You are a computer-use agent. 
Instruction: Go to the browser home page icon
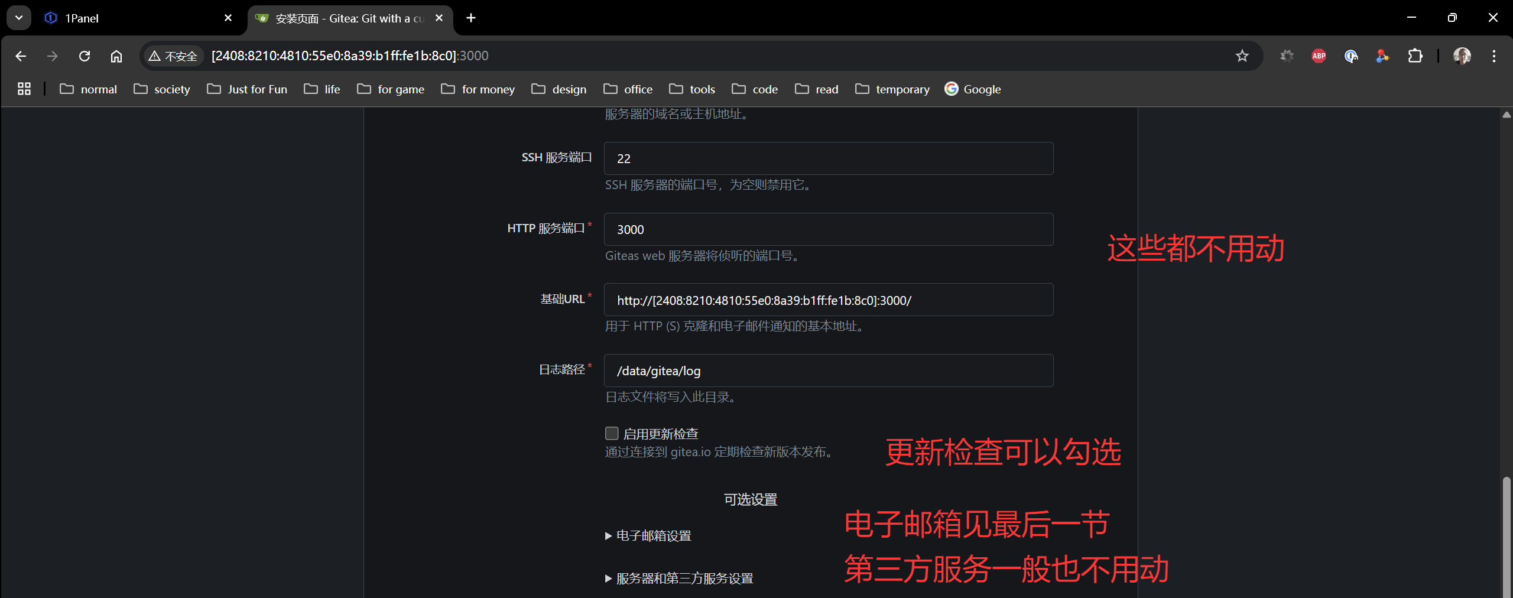click(116, 56)
